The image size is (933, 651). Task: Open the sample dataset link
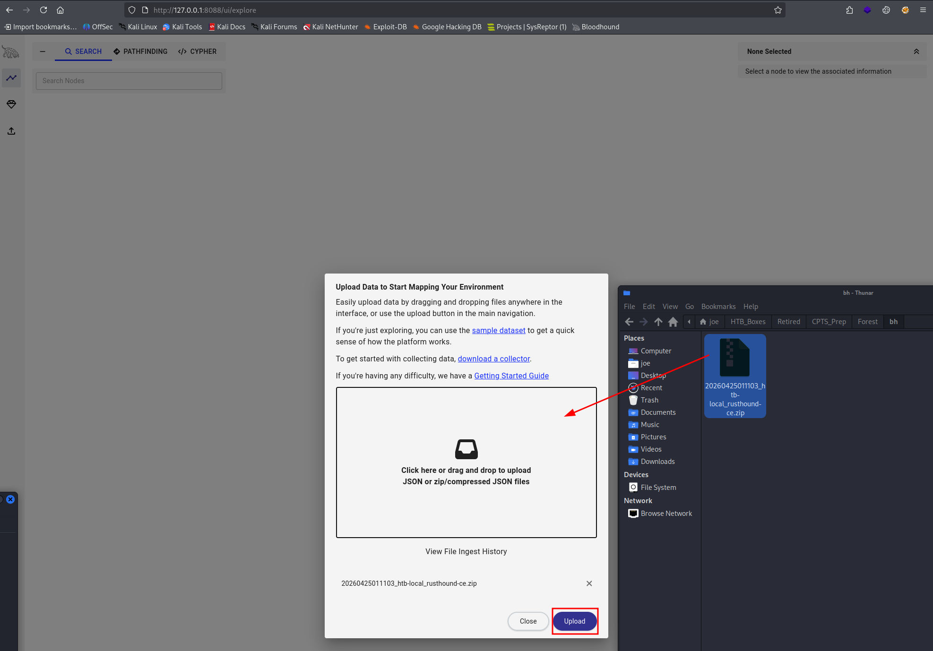point(498,330)
